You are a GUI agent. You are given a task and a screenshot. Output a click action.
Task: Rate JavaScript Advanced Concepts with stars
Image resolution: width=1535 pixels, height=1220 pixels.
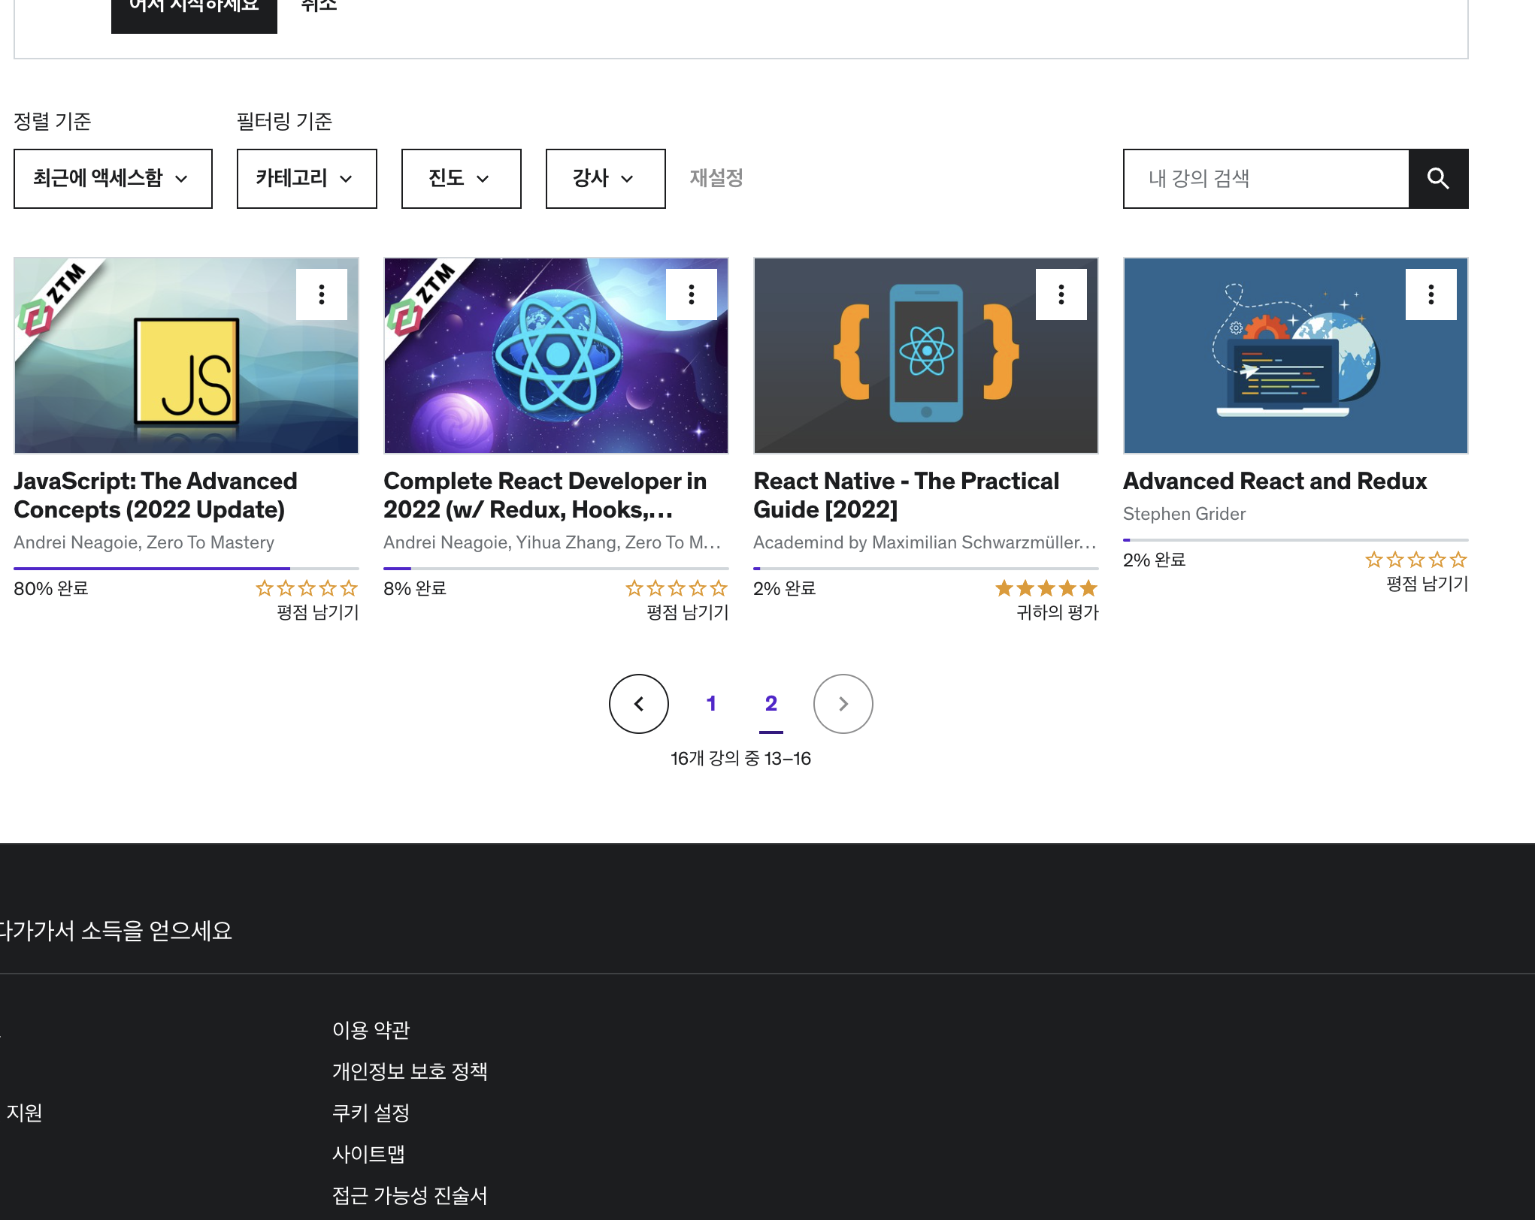pos(307,588)
